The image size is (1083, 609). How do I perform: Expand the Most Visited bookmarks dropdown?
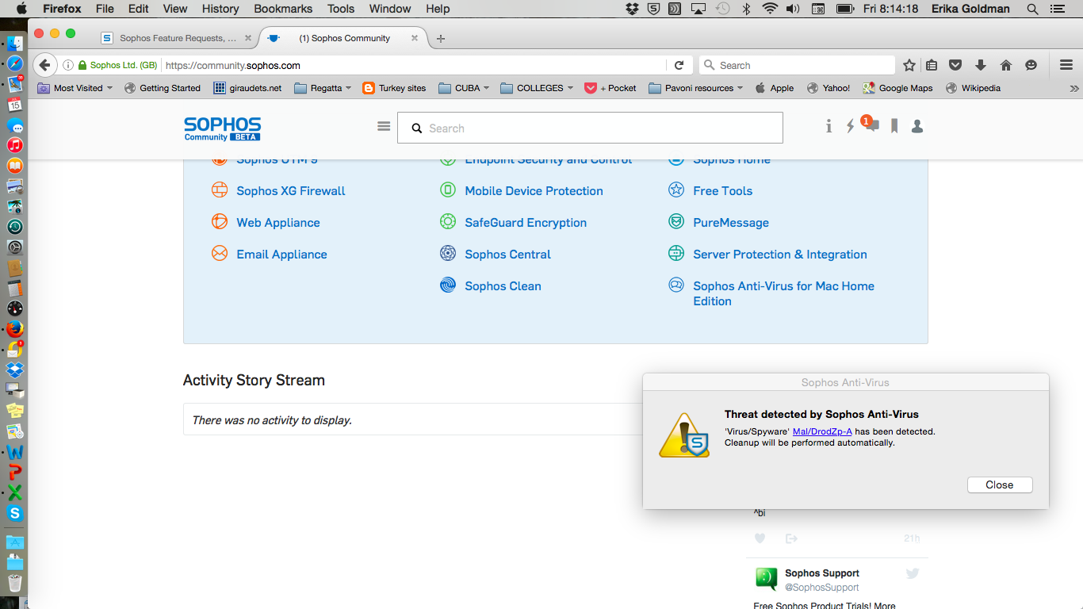75,88
